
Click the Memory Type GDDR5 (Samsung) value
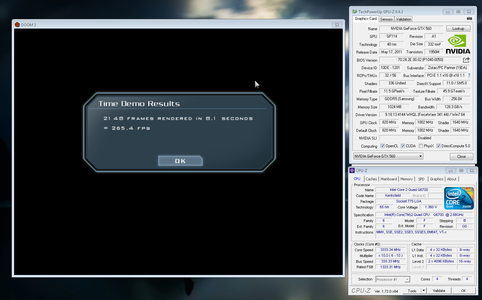[400, 99]
